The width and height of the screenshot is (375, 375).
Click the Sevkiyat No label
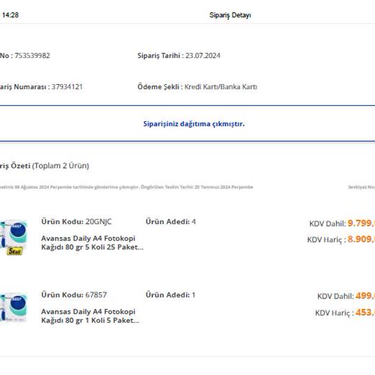(x=361, y=187)
